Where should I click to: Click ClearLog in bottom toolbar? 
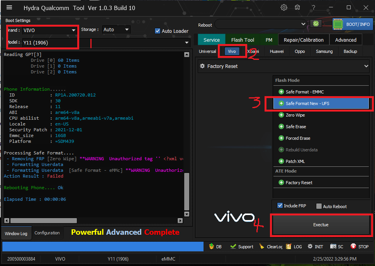(271, 246)
